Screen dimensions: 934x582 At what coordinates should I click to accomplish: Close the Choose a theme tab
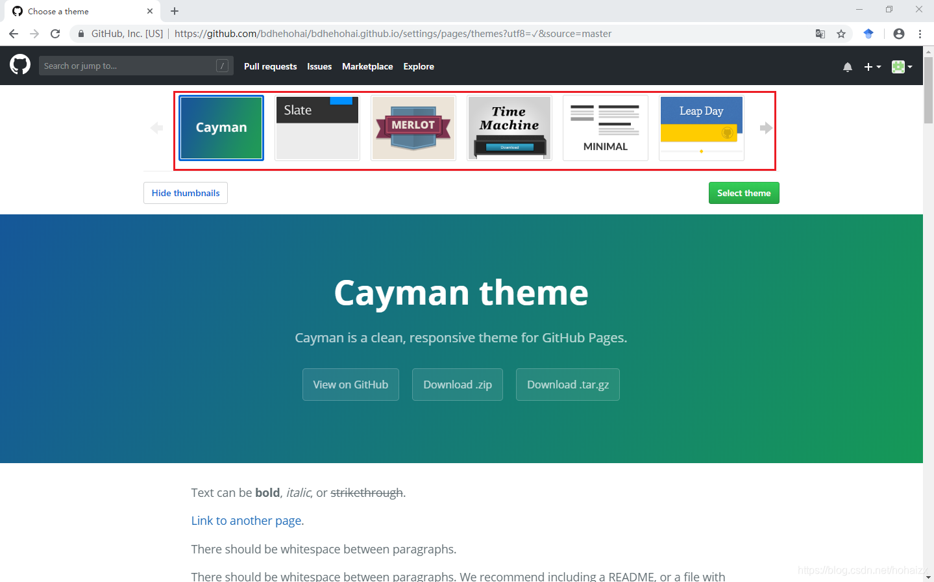click(x=150, y=11)
